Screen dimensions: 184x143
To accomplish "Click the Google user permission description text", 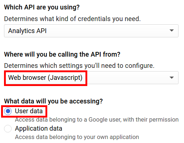I will click(97, 120).
